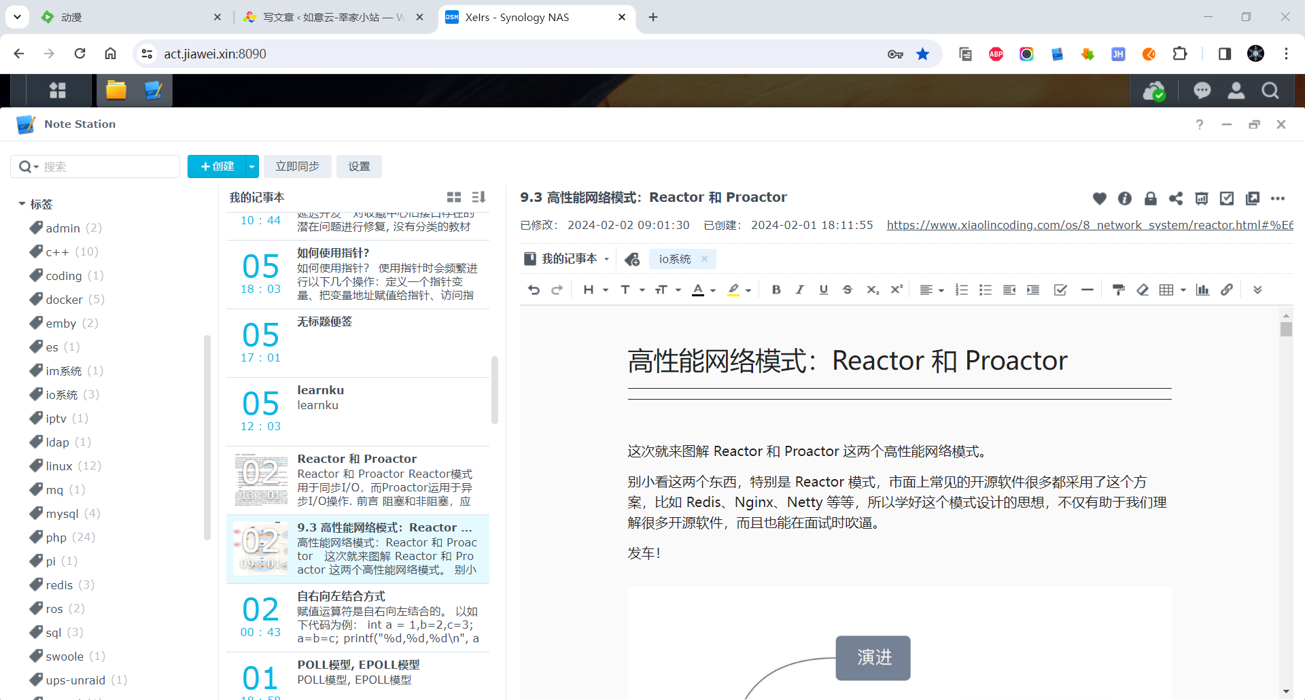Toggle the numbered list formatting
Image resolution: width=1305 pixels, height=700 pixels.
[x=961, y=290]
